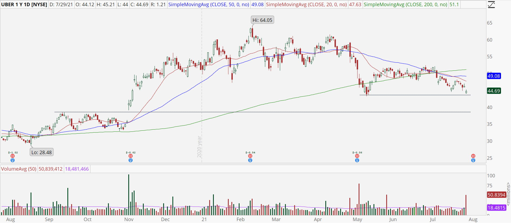
Task: Click the May label on time axis
Action: pyautogui.click(x=357, y=219)
